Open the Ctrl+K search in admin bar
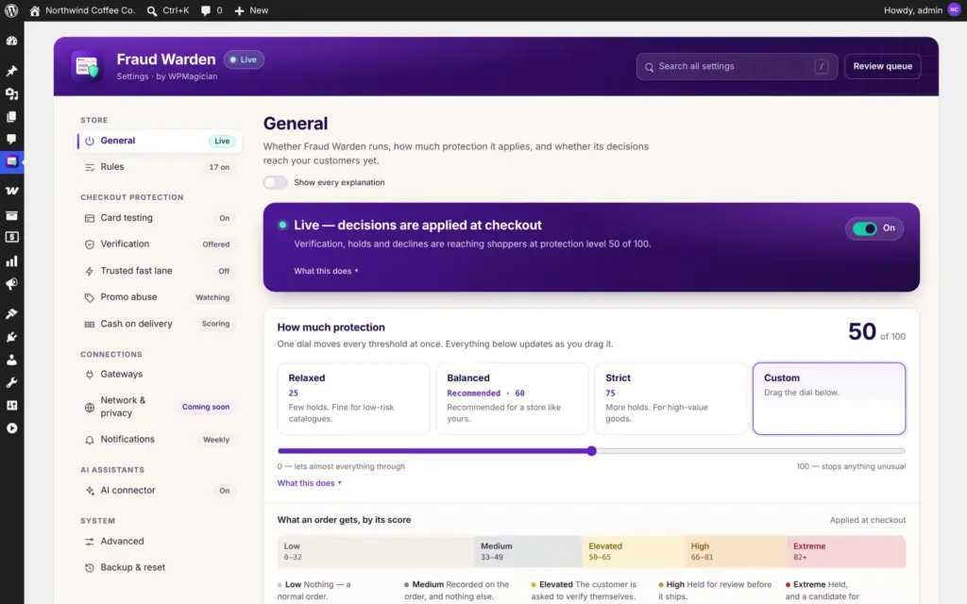Image resolution: width=967 pixels, height=604 pixels. click(168, 10)
